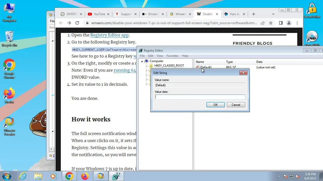Open My Computer desktop icon
Image resolution: width=323 pixels, height=181 pixels.
click(x=9, y=12)
